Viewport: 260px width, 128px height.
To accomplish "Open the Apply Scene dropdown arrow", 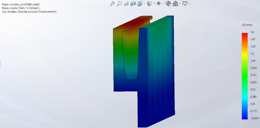I will point(180,4).
